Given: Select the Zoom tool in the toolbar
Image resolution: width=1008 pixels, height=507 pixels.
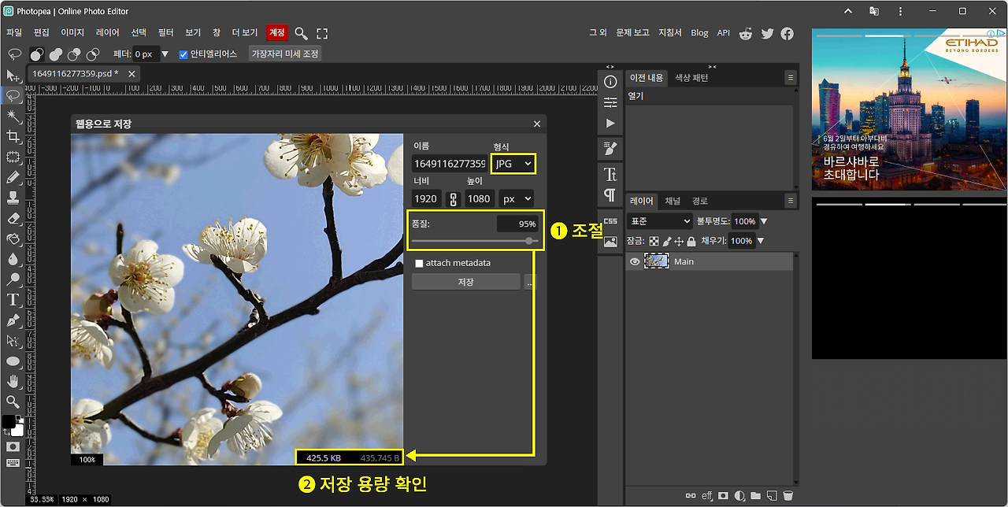Looking at the screenshot, I should pos(13,402).
